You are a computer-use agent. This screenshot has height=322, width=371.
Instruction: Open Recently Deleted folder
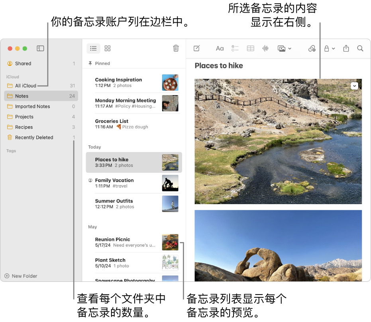(41, 137)
